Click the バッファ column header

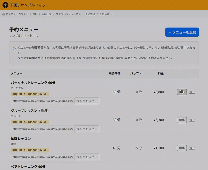(136, 73)
